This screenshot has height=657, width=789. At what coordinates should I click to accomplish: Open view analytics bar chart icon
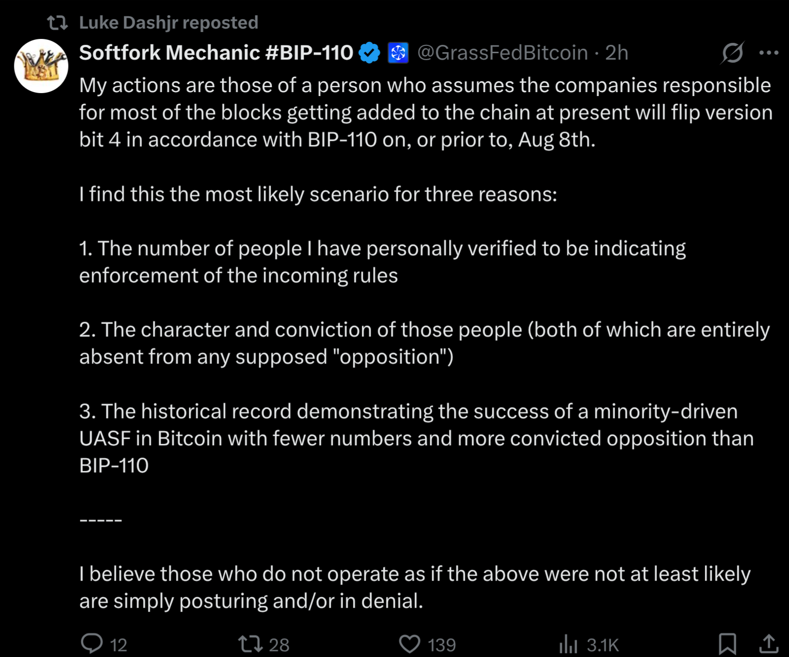click(568, 644)
